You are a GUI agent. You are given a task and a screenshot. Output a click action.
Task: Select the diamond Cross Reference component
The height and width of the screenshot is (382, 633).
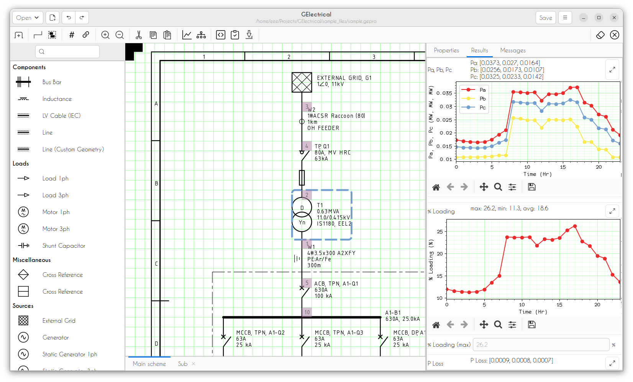(67, 275)
